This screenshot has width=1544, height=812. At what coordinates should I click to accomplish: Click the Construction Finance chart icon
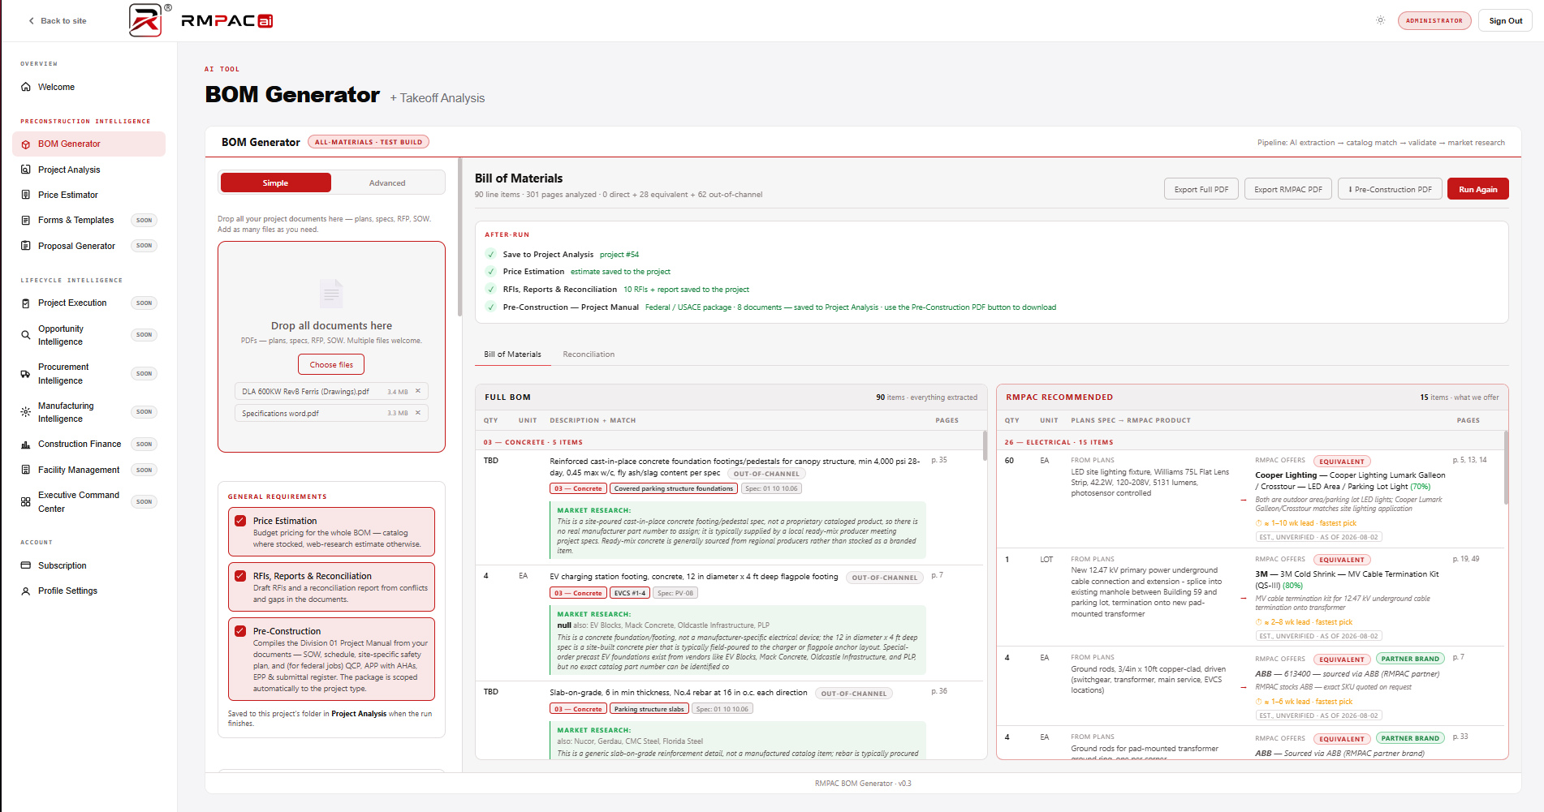[26, 445]
